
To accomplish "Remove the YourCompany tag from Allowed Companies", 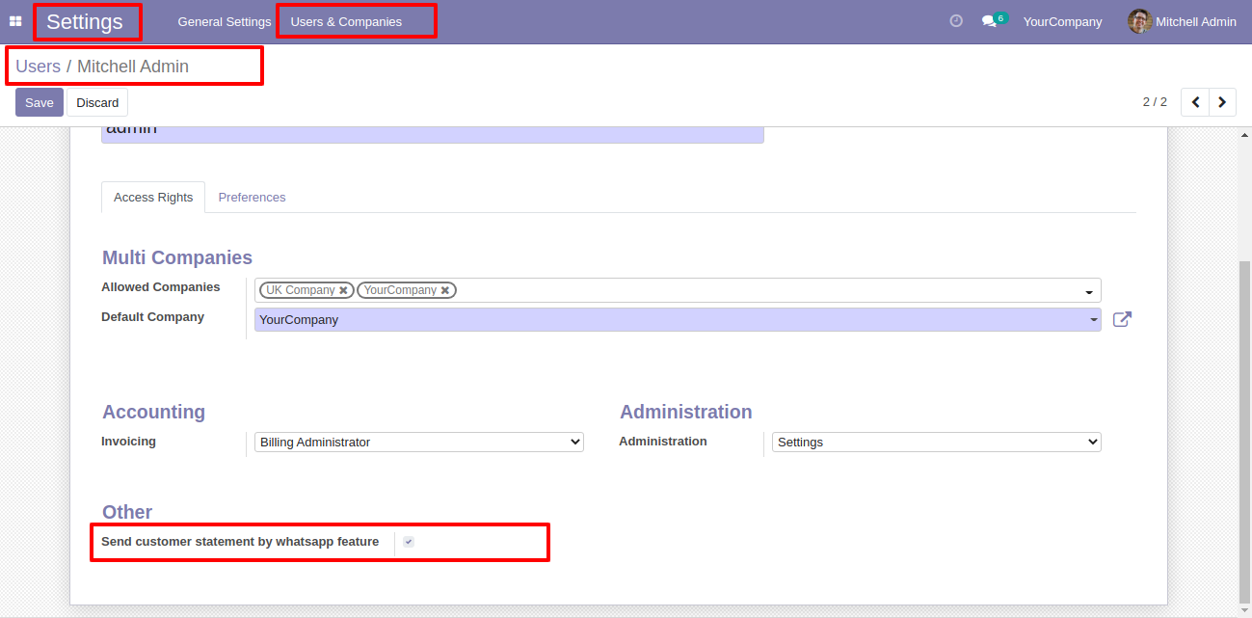I will (445, 290).
